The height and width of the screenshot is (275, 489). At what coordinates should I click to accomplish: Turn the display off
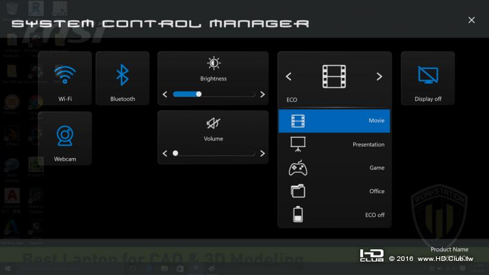[x=428, y=78]
